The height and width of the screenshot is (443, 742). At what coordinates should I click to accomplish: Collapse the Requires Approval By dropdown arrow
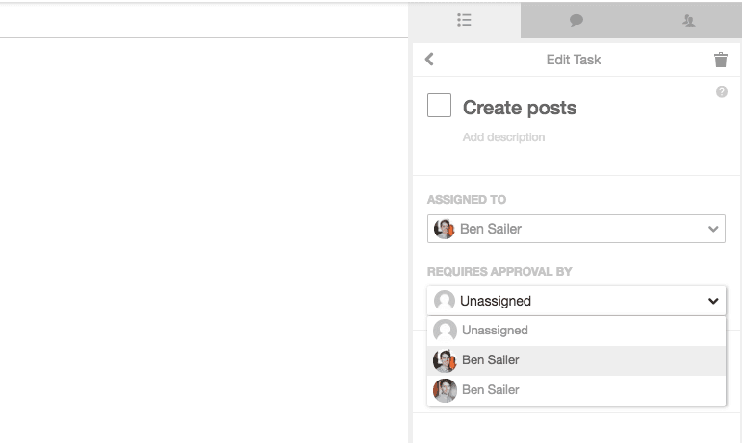[x=713, y=301]
